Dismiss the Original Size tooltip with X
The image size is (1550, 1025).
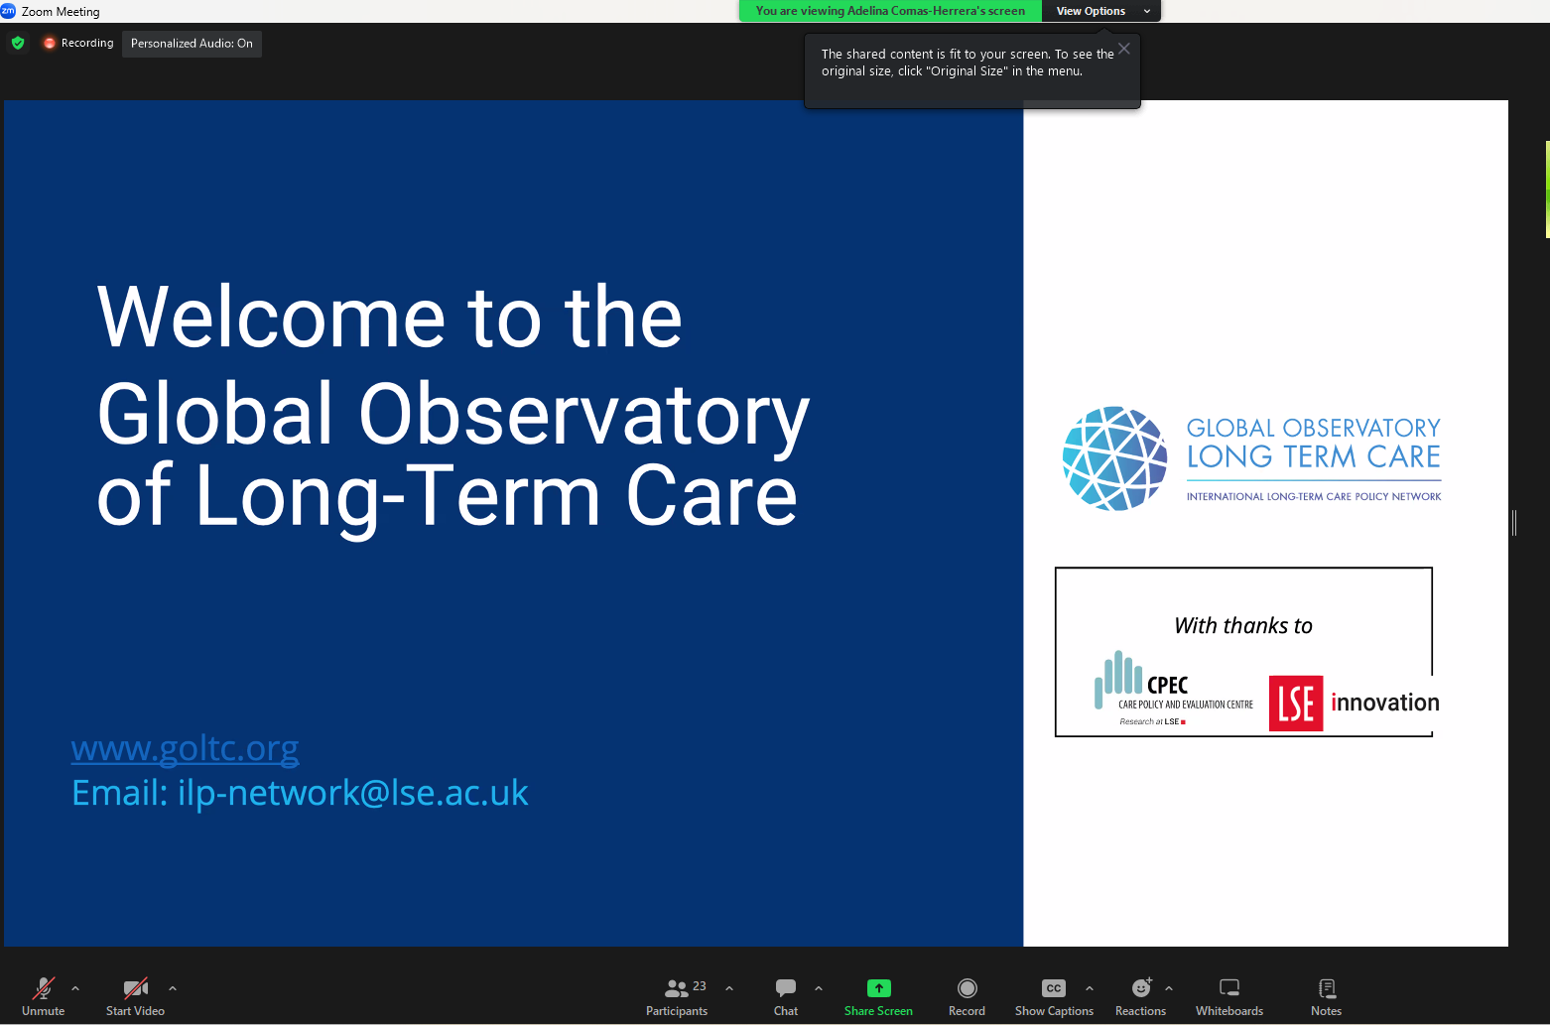coord(1124,49)
